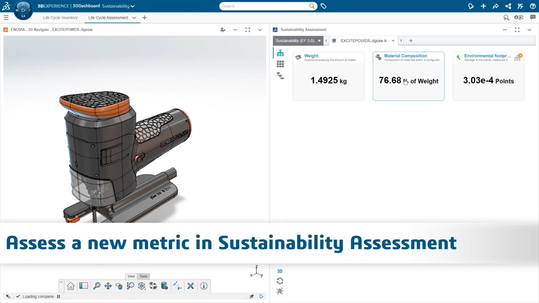Image resolution: width=539 pixels, height=303 pixels.
Task: Select the Fit All In zoom icon
Action: tap(97, 286)
